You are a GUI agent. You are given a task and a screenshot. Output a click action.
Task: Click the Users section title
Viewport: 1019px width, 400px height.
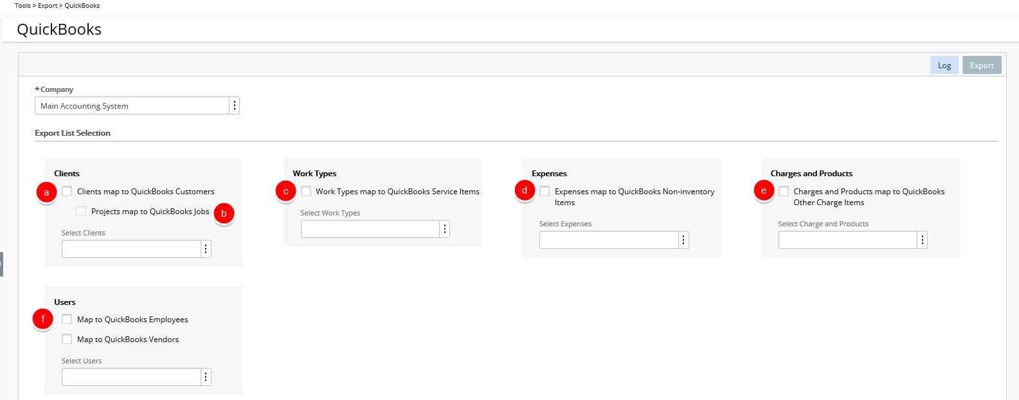[x=65, y=302]
